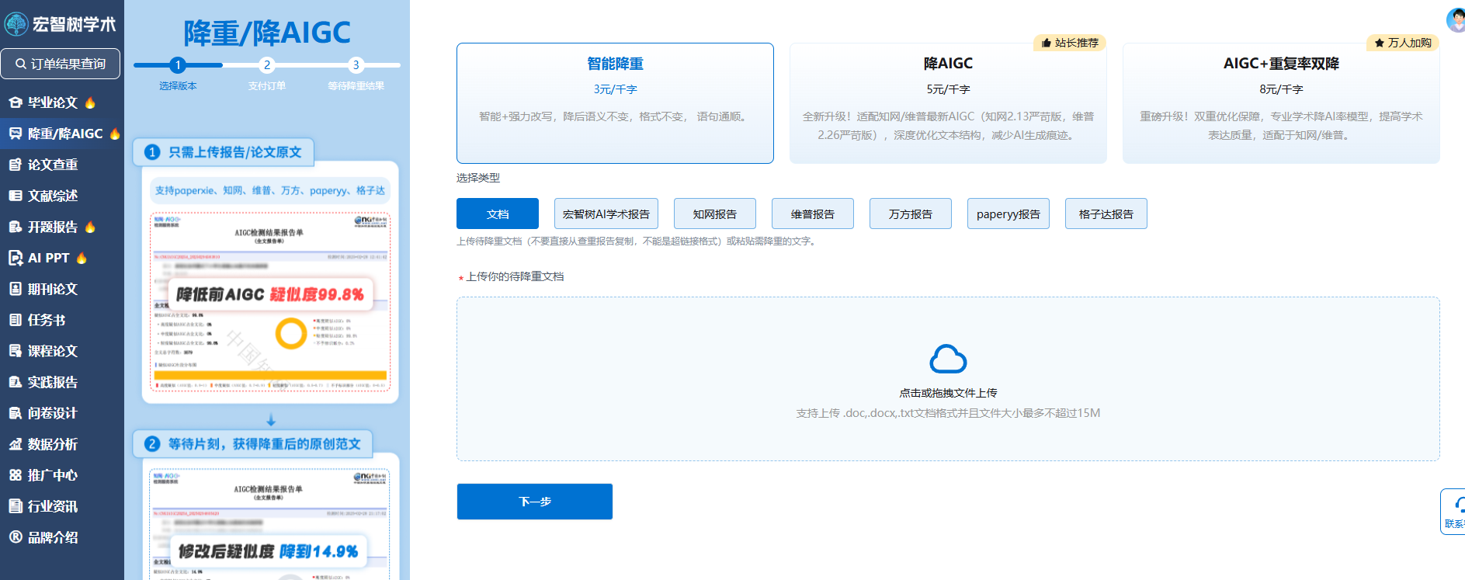
Task: Click the cloud upload icon
Action: point(948,359)
